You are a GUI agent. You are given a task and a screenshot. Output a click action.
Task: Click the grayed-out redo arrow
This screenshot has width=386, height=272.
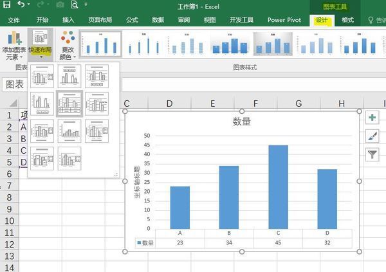point(41,5)
